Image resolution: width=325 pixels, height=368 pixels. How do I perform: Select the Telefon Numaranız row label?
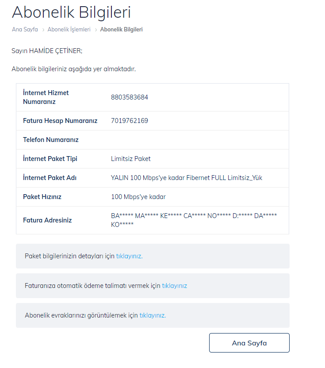[51, 140]
